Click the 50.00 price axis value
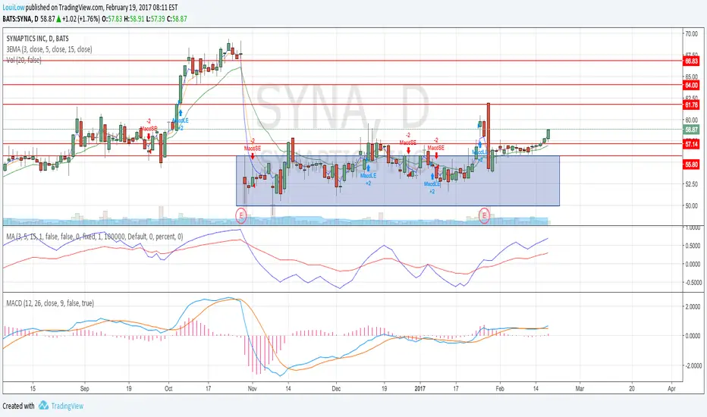The width and height of the screenshot is (707, 417). coord(692,206)
